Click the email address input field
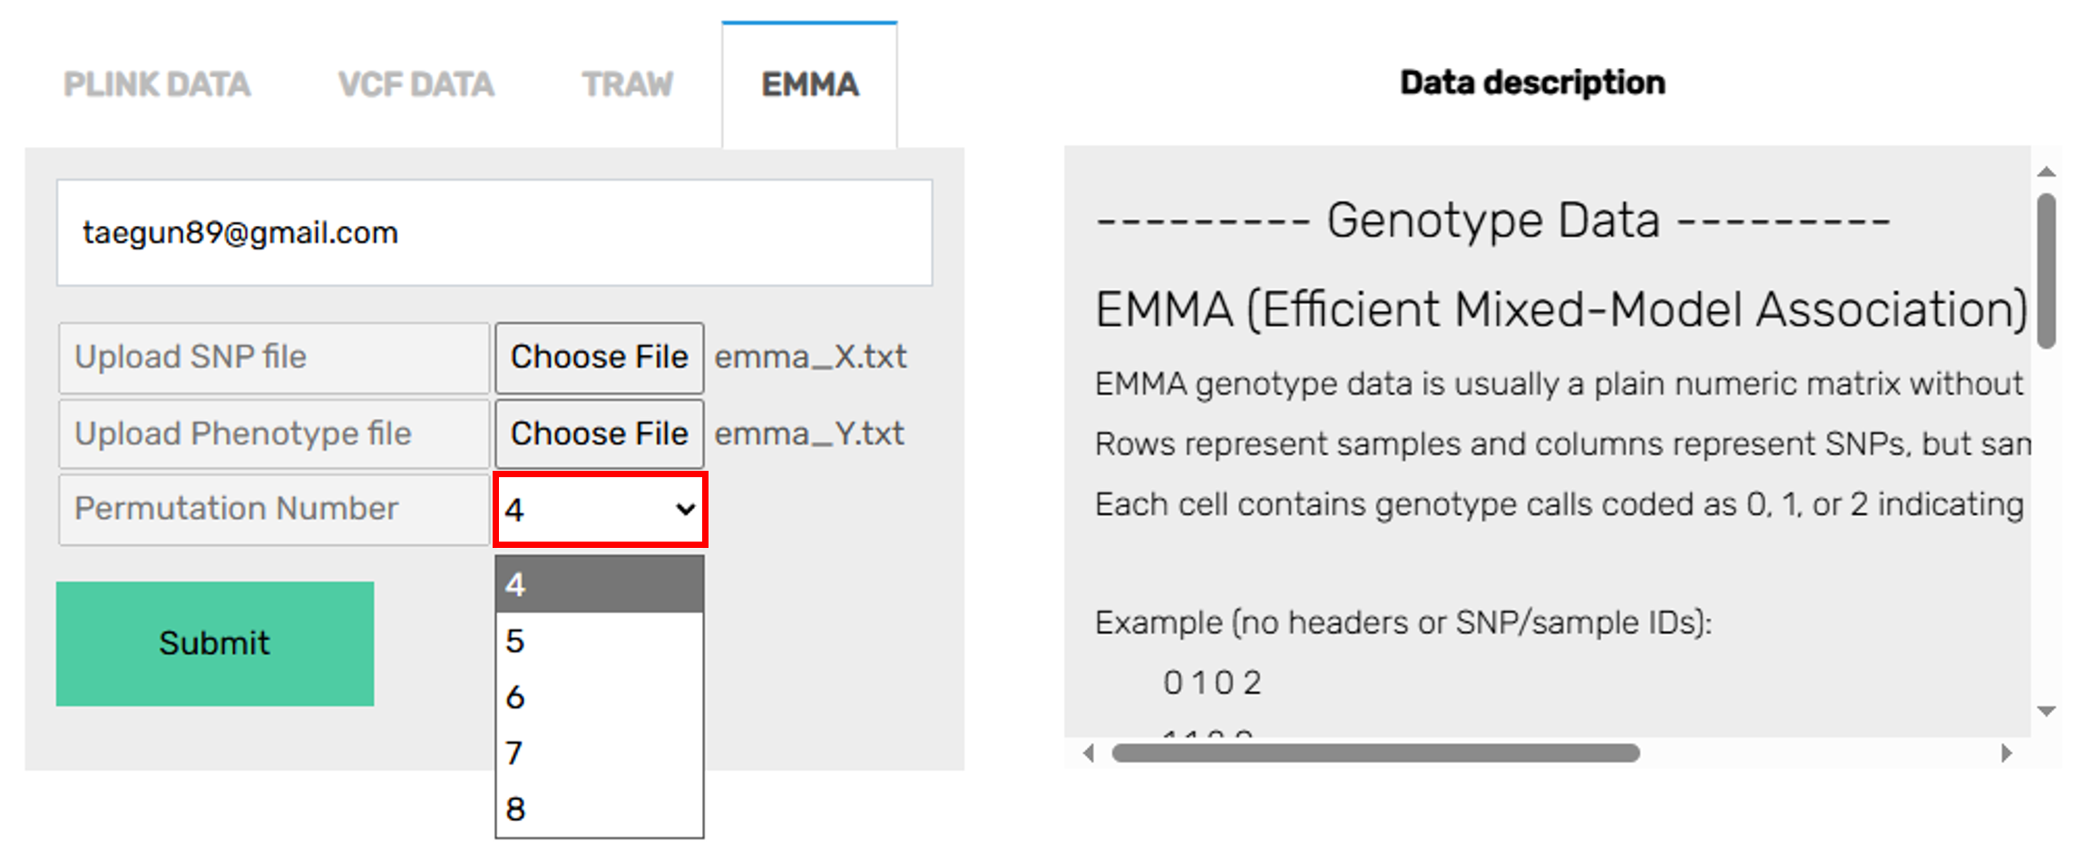The height and width of the screenshot is (860, 2092). 494,233
